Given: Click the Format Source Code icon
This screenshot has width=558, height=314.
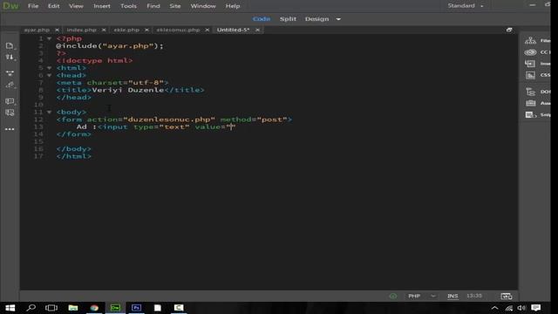Looking at the screenshot, I should click(10, 85).
